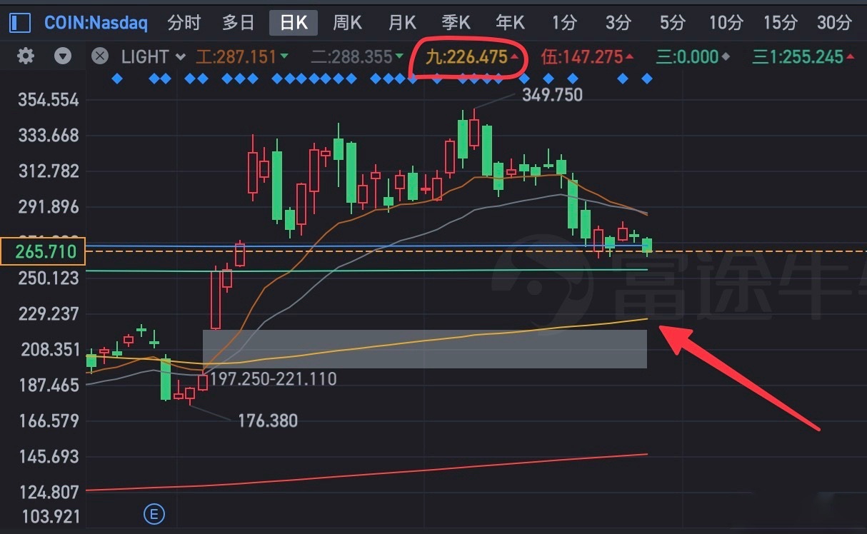Image resolution: width=867 pixels, height=534 pixels.
Task: Click the 伍:147.275 indicator value
Action: pyautogui.click(x=587, y=57)
